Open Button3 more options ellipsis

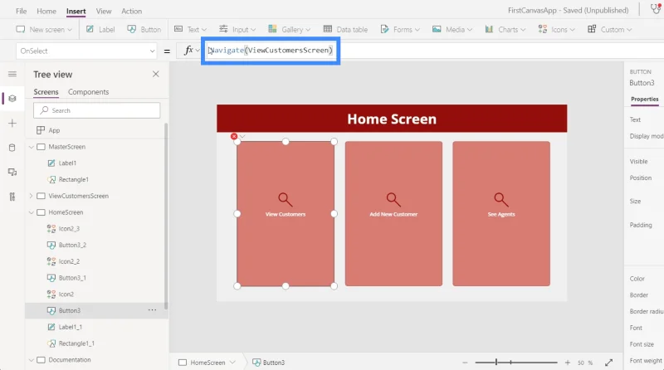pos(152,310)
